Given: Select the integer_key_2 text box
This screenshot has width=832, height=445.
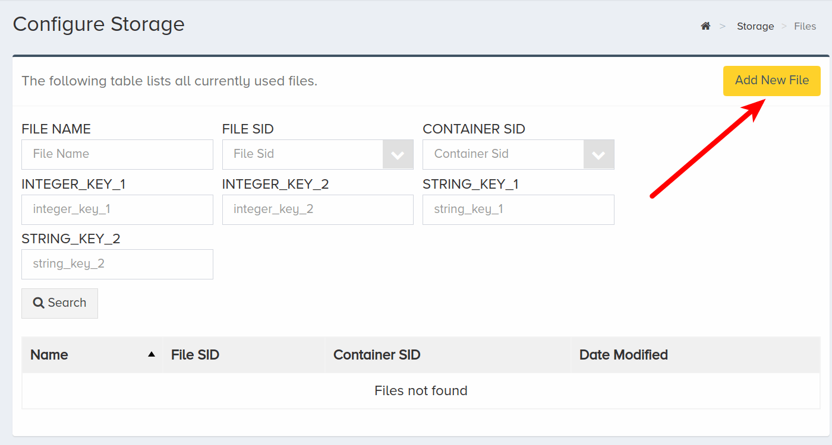Looking at the screenshot, I should pos(317,209).
